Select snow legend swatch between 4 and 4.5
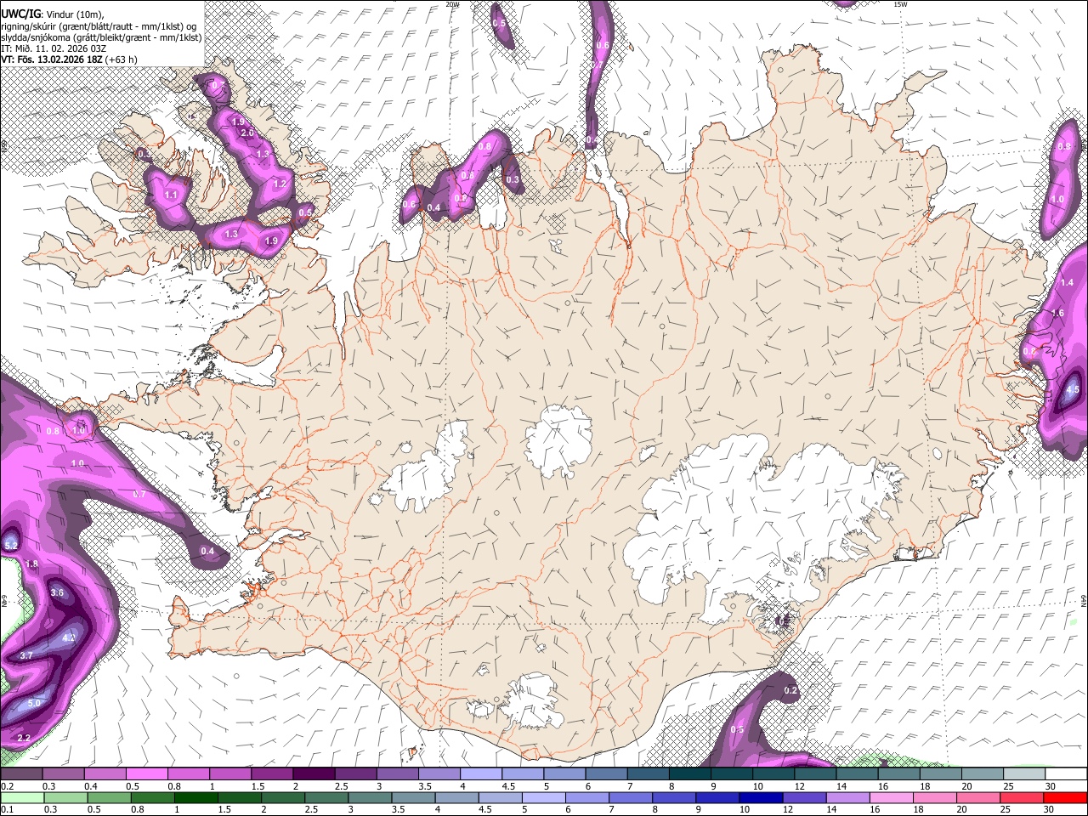The image size is (1088, 816). tap(480, 773)
